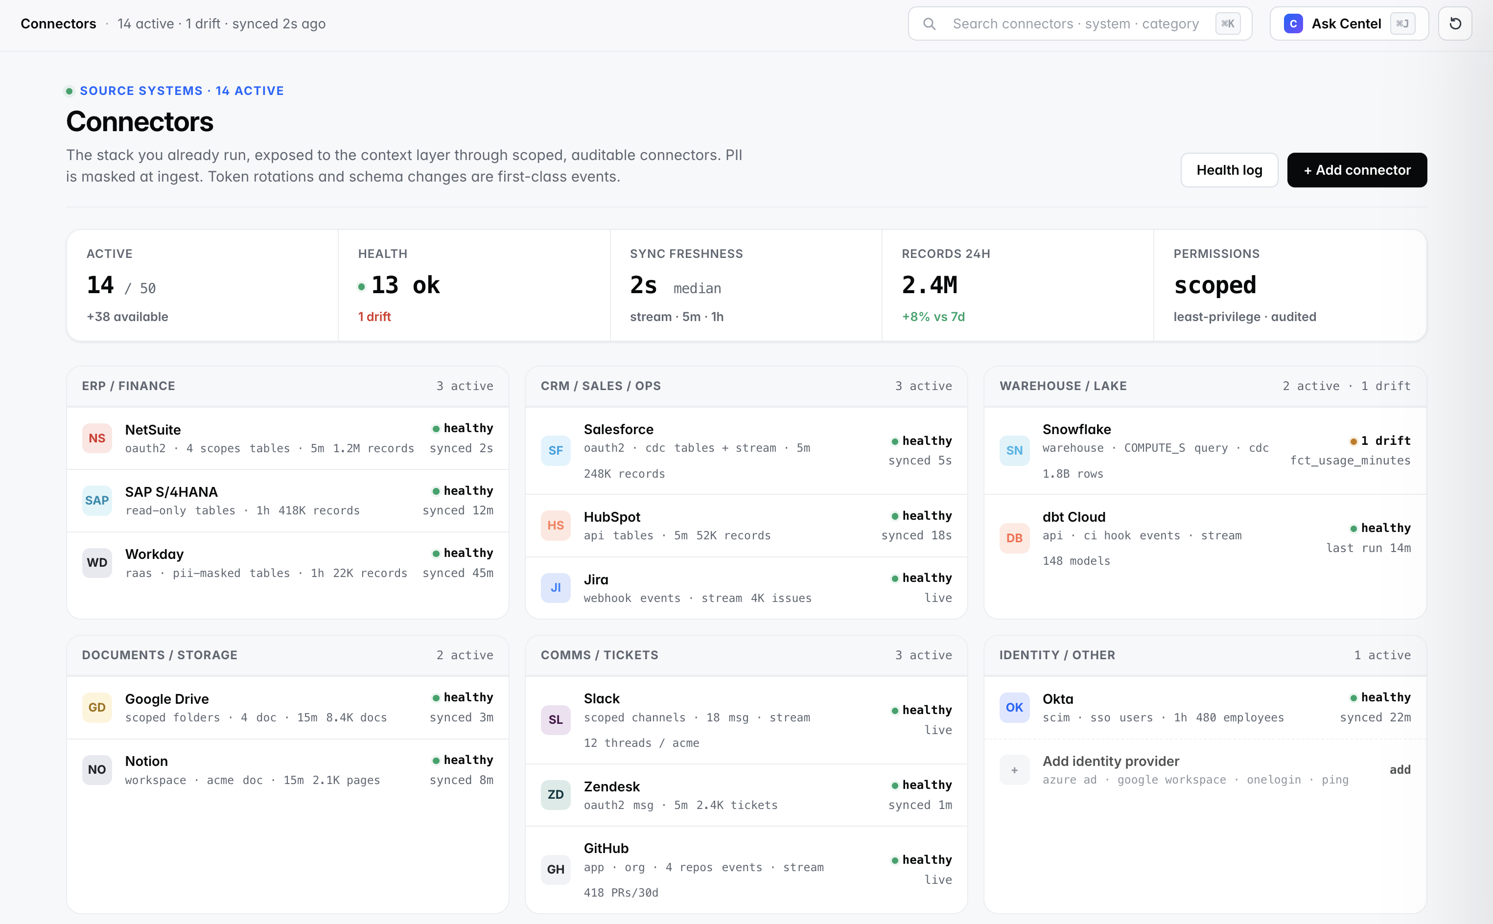Click the COMMS / TICKETS section header
Screen dimensions: 1493x924
599,654
